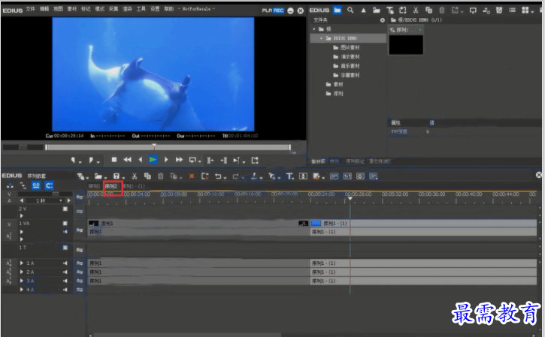Image resolution: width=545 pixels, height=337 pixels.
Task: Click the Vectorscope icon in timeline toolbar
Action: pyautogui.click(x=360, y=176)
